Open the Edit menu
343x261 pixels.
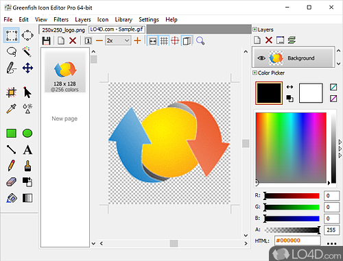coord(23,20)
